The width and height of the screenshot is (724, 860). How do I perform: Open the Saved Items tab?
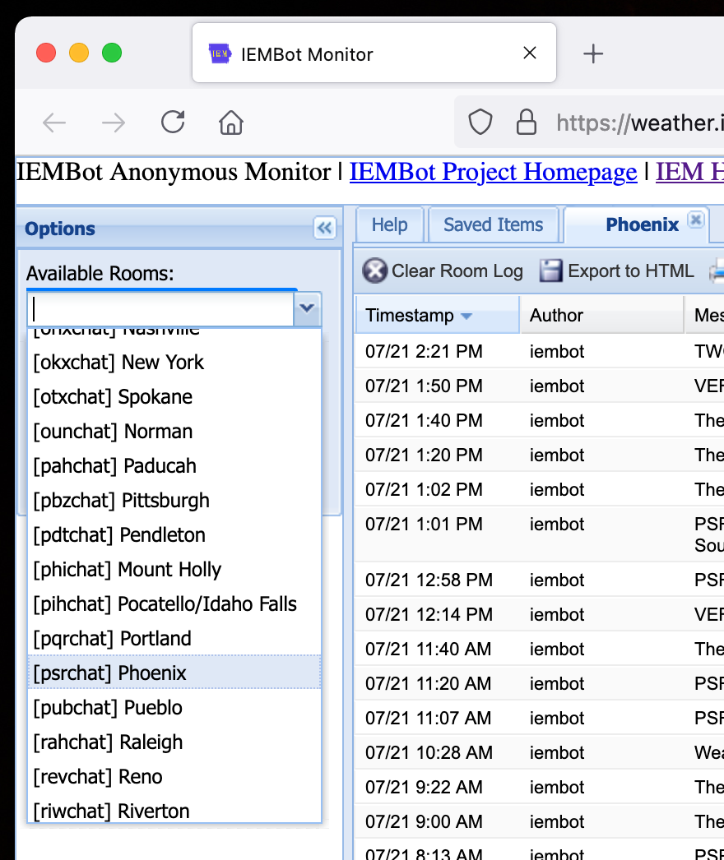click(493, 224)
